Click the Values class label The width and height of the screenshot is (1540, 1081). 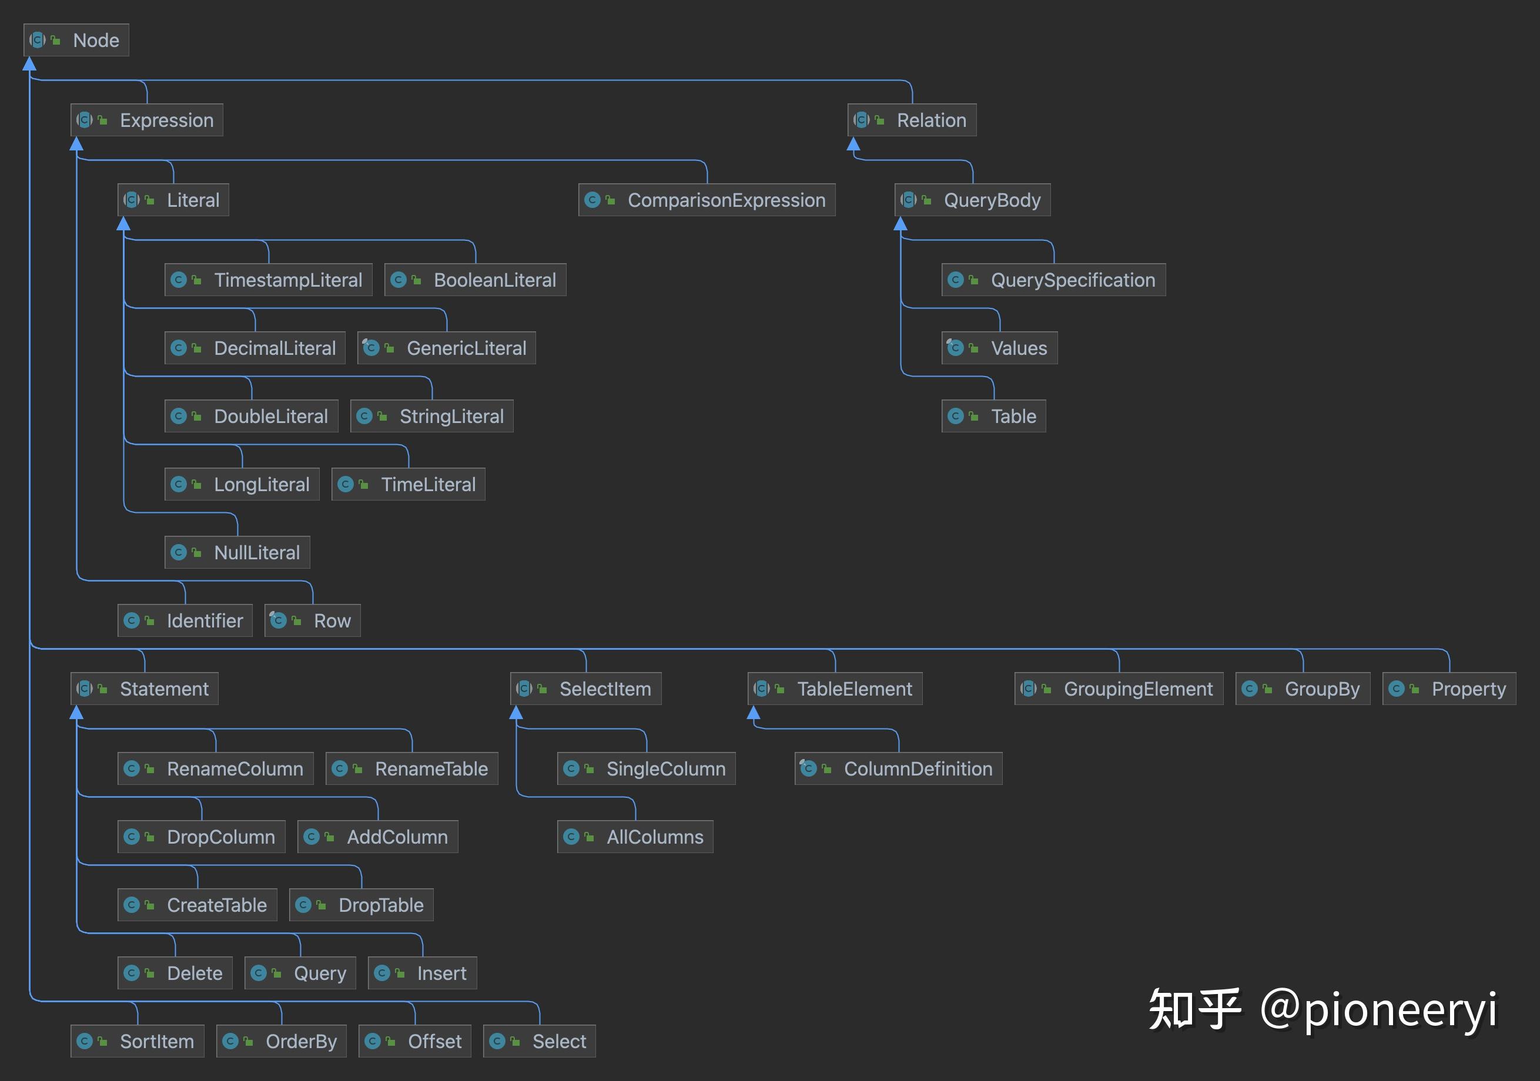coord(1017,347)
